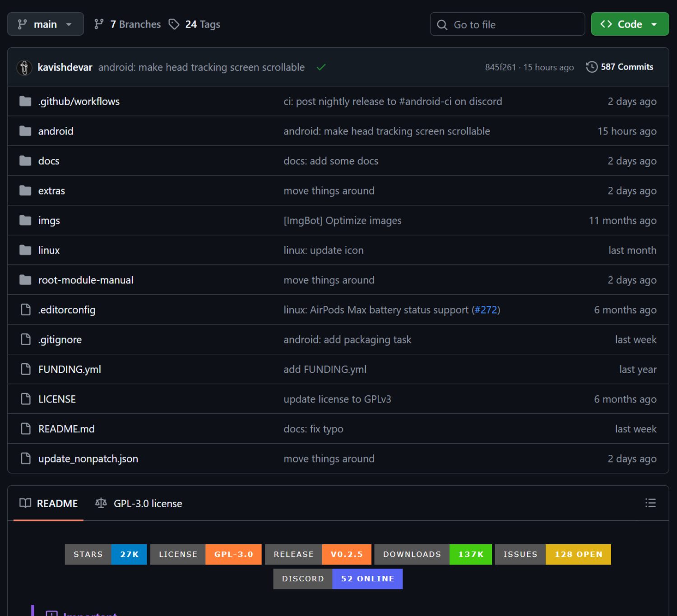Open commit 'docs: fix typo'
This screenshot has width=677, height=616.
pos(313,429)
